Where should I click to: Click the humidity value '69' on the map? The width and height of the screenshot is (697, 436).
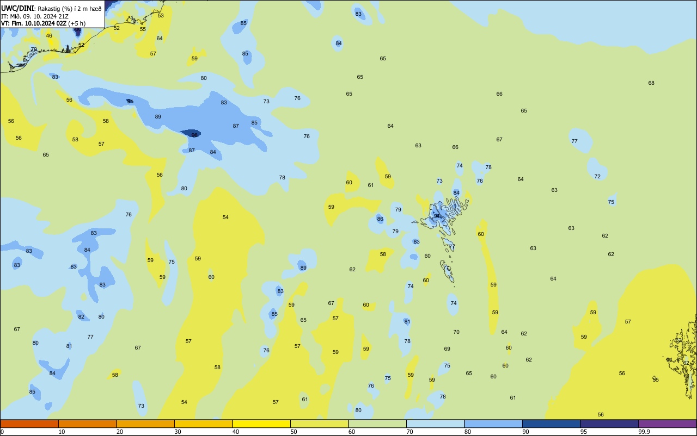[x=447, y=349]
